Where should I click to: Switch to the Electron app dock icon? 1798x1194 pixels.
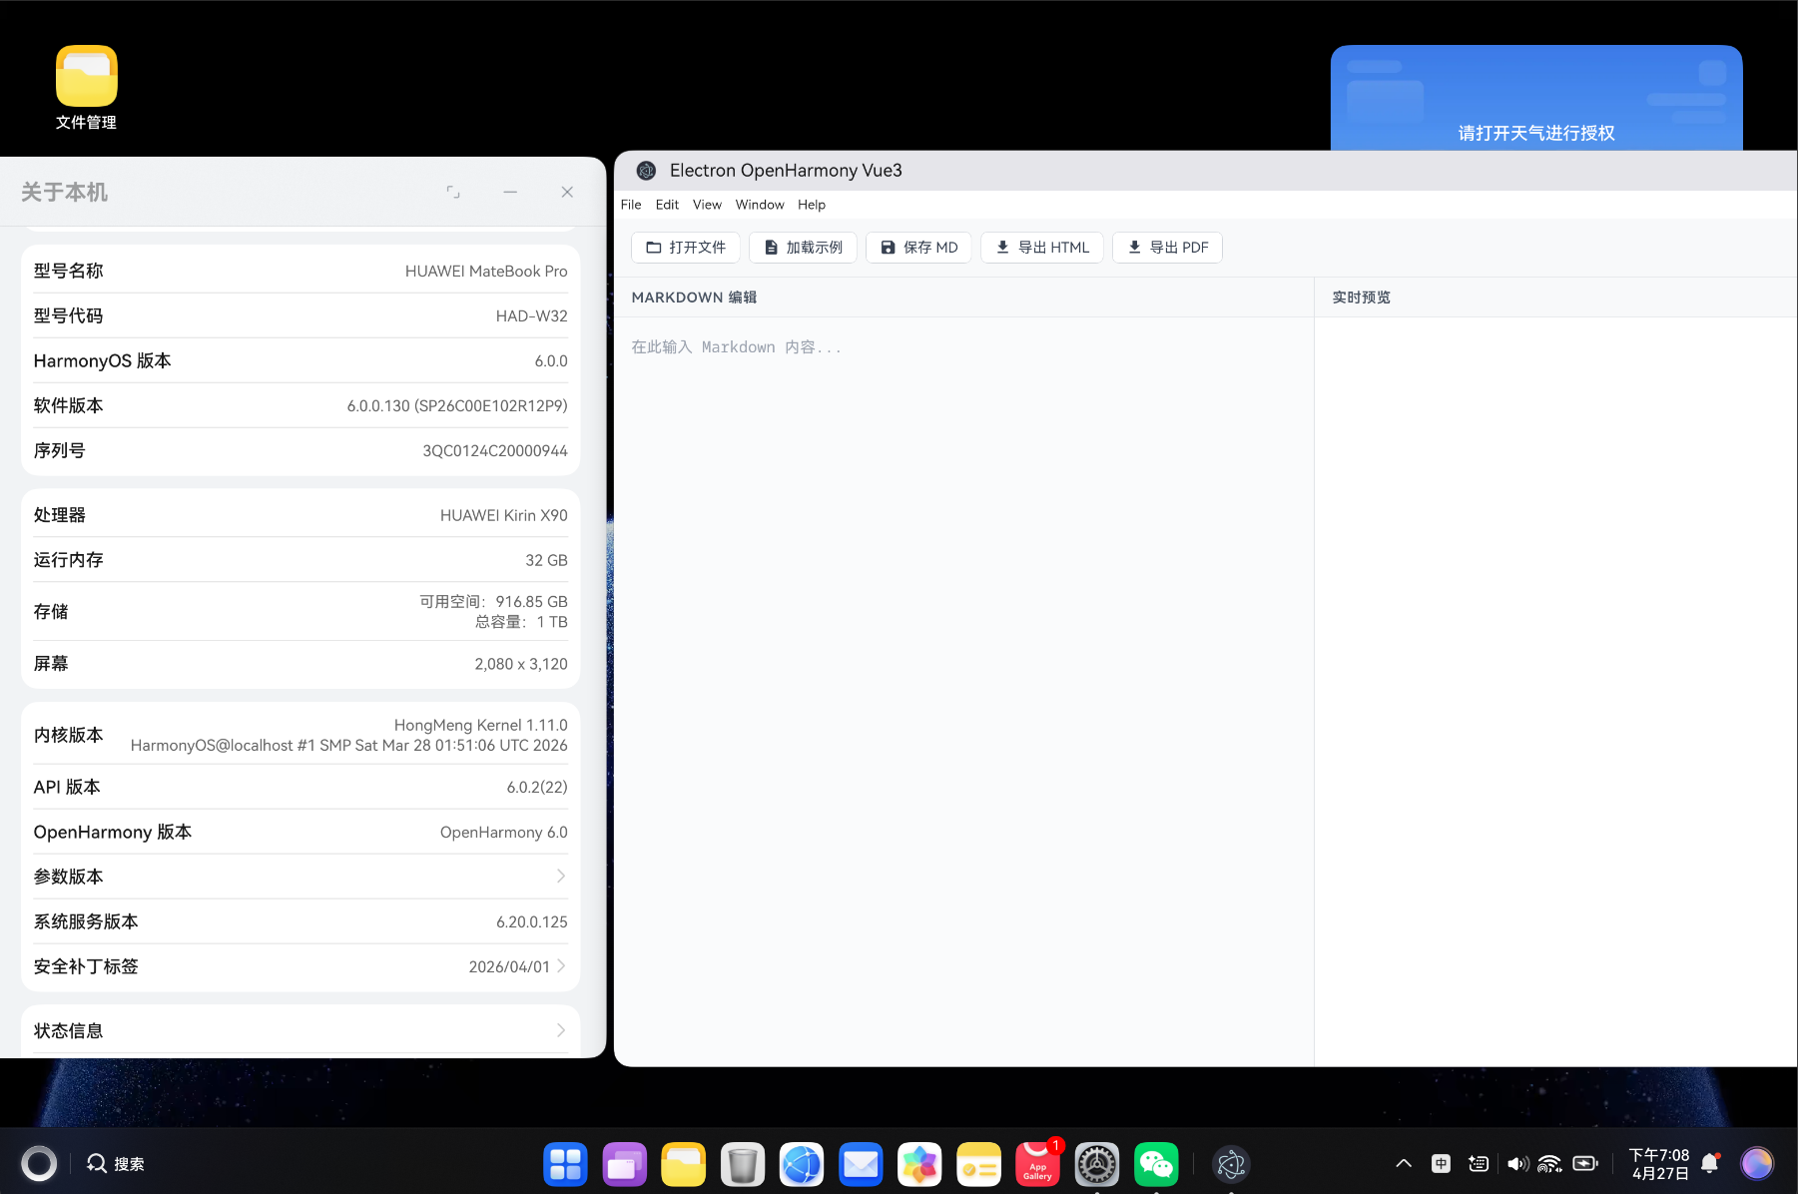1231,1164
